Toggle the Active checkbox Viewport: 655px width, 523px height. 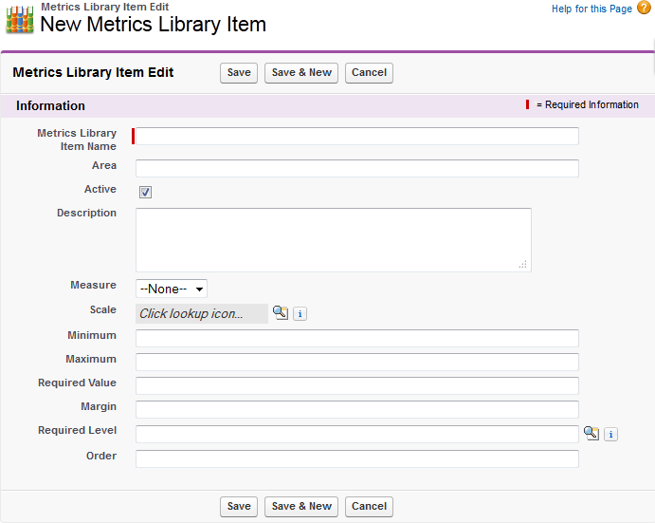point(145,192)
